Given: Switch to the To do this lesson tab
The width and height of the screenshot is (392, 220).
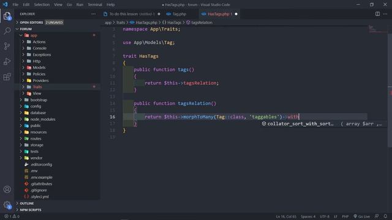Looking at the screenshot, I should pyautogui.click(x=132, y=14).
